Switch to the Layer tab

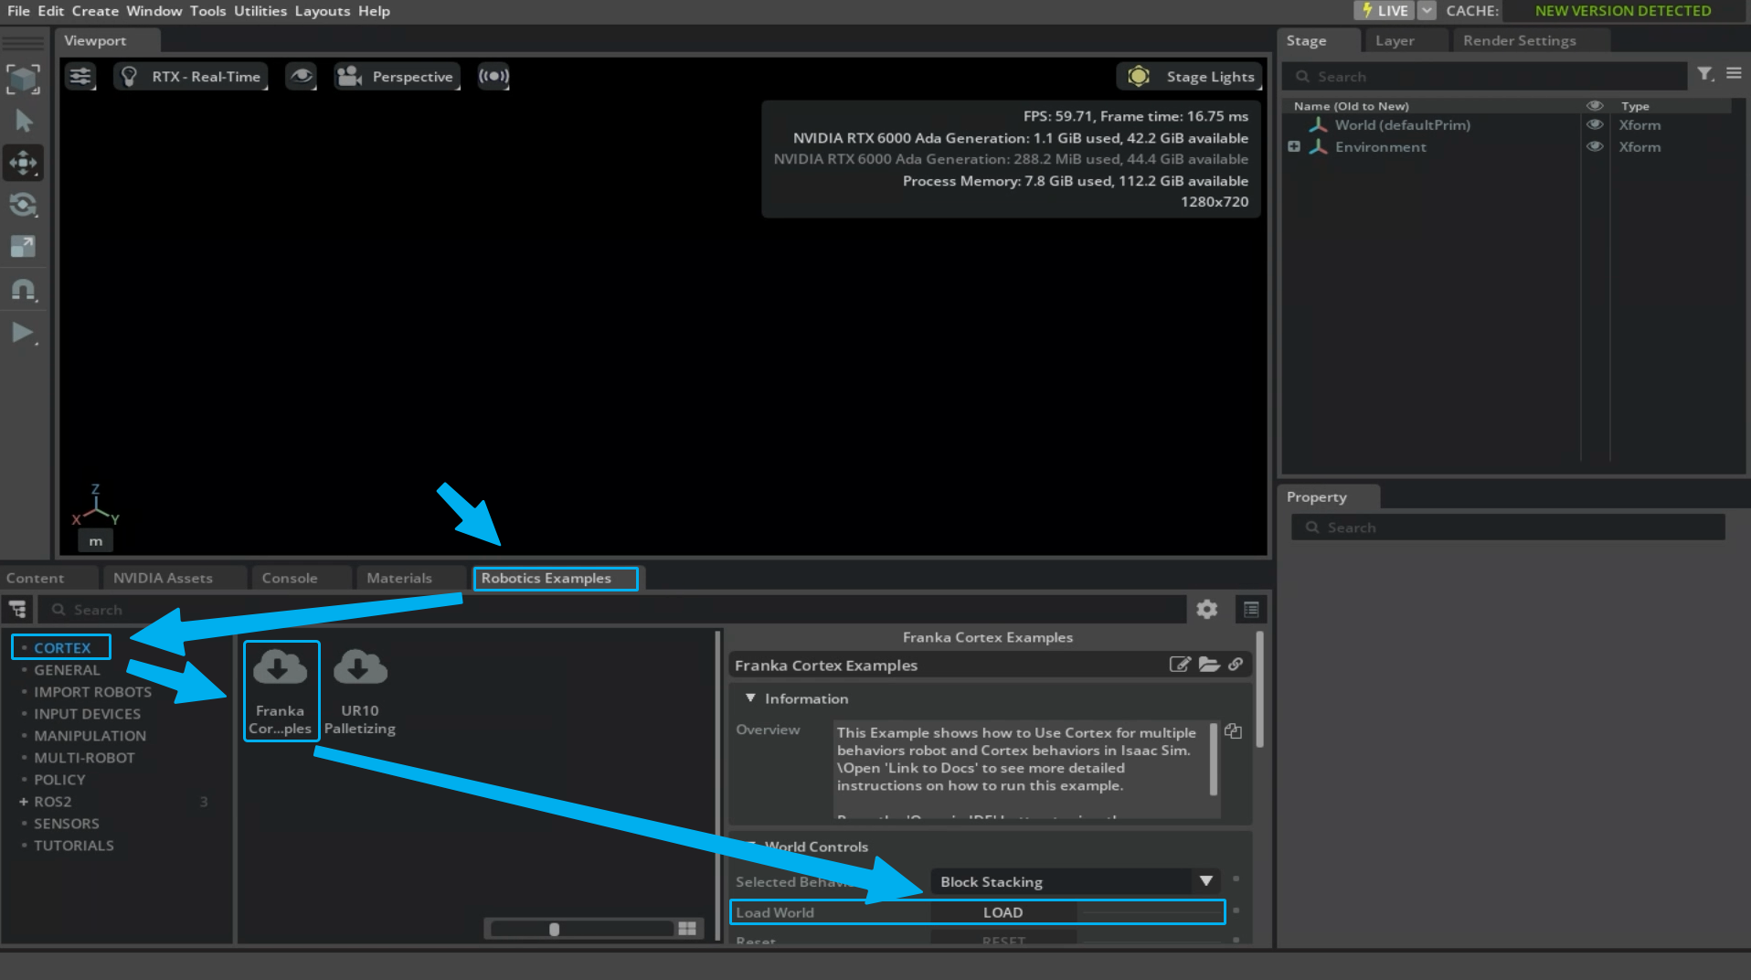tap(1395, 40)
